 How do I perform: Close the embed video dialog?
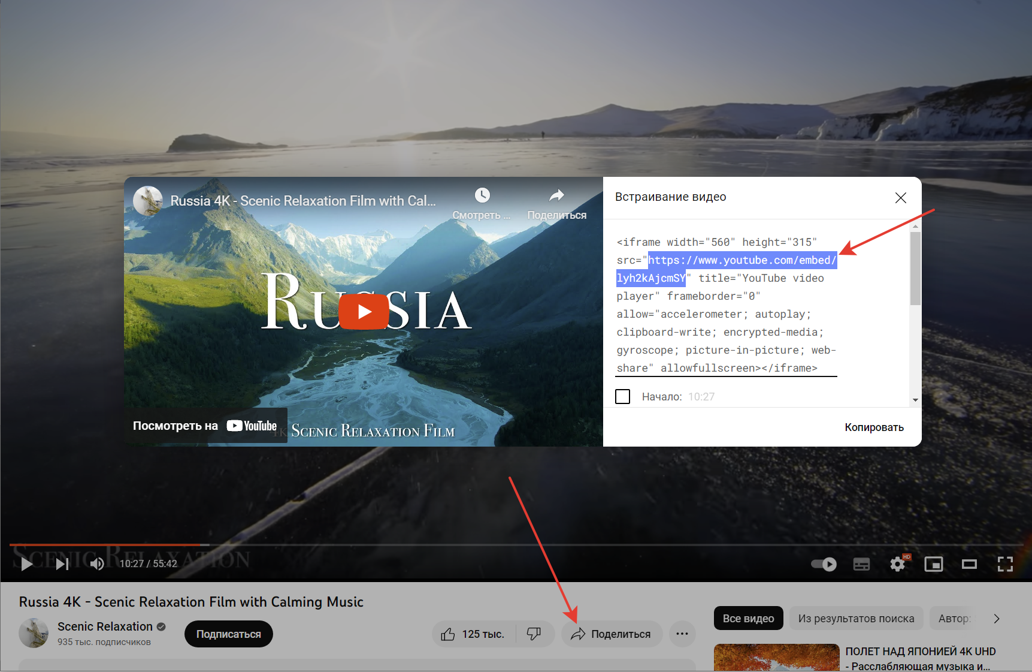pos(900,198)
